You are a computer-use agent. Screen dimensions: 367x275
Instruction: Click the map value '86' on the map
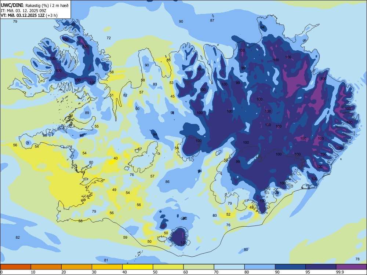tap(167, 182)
